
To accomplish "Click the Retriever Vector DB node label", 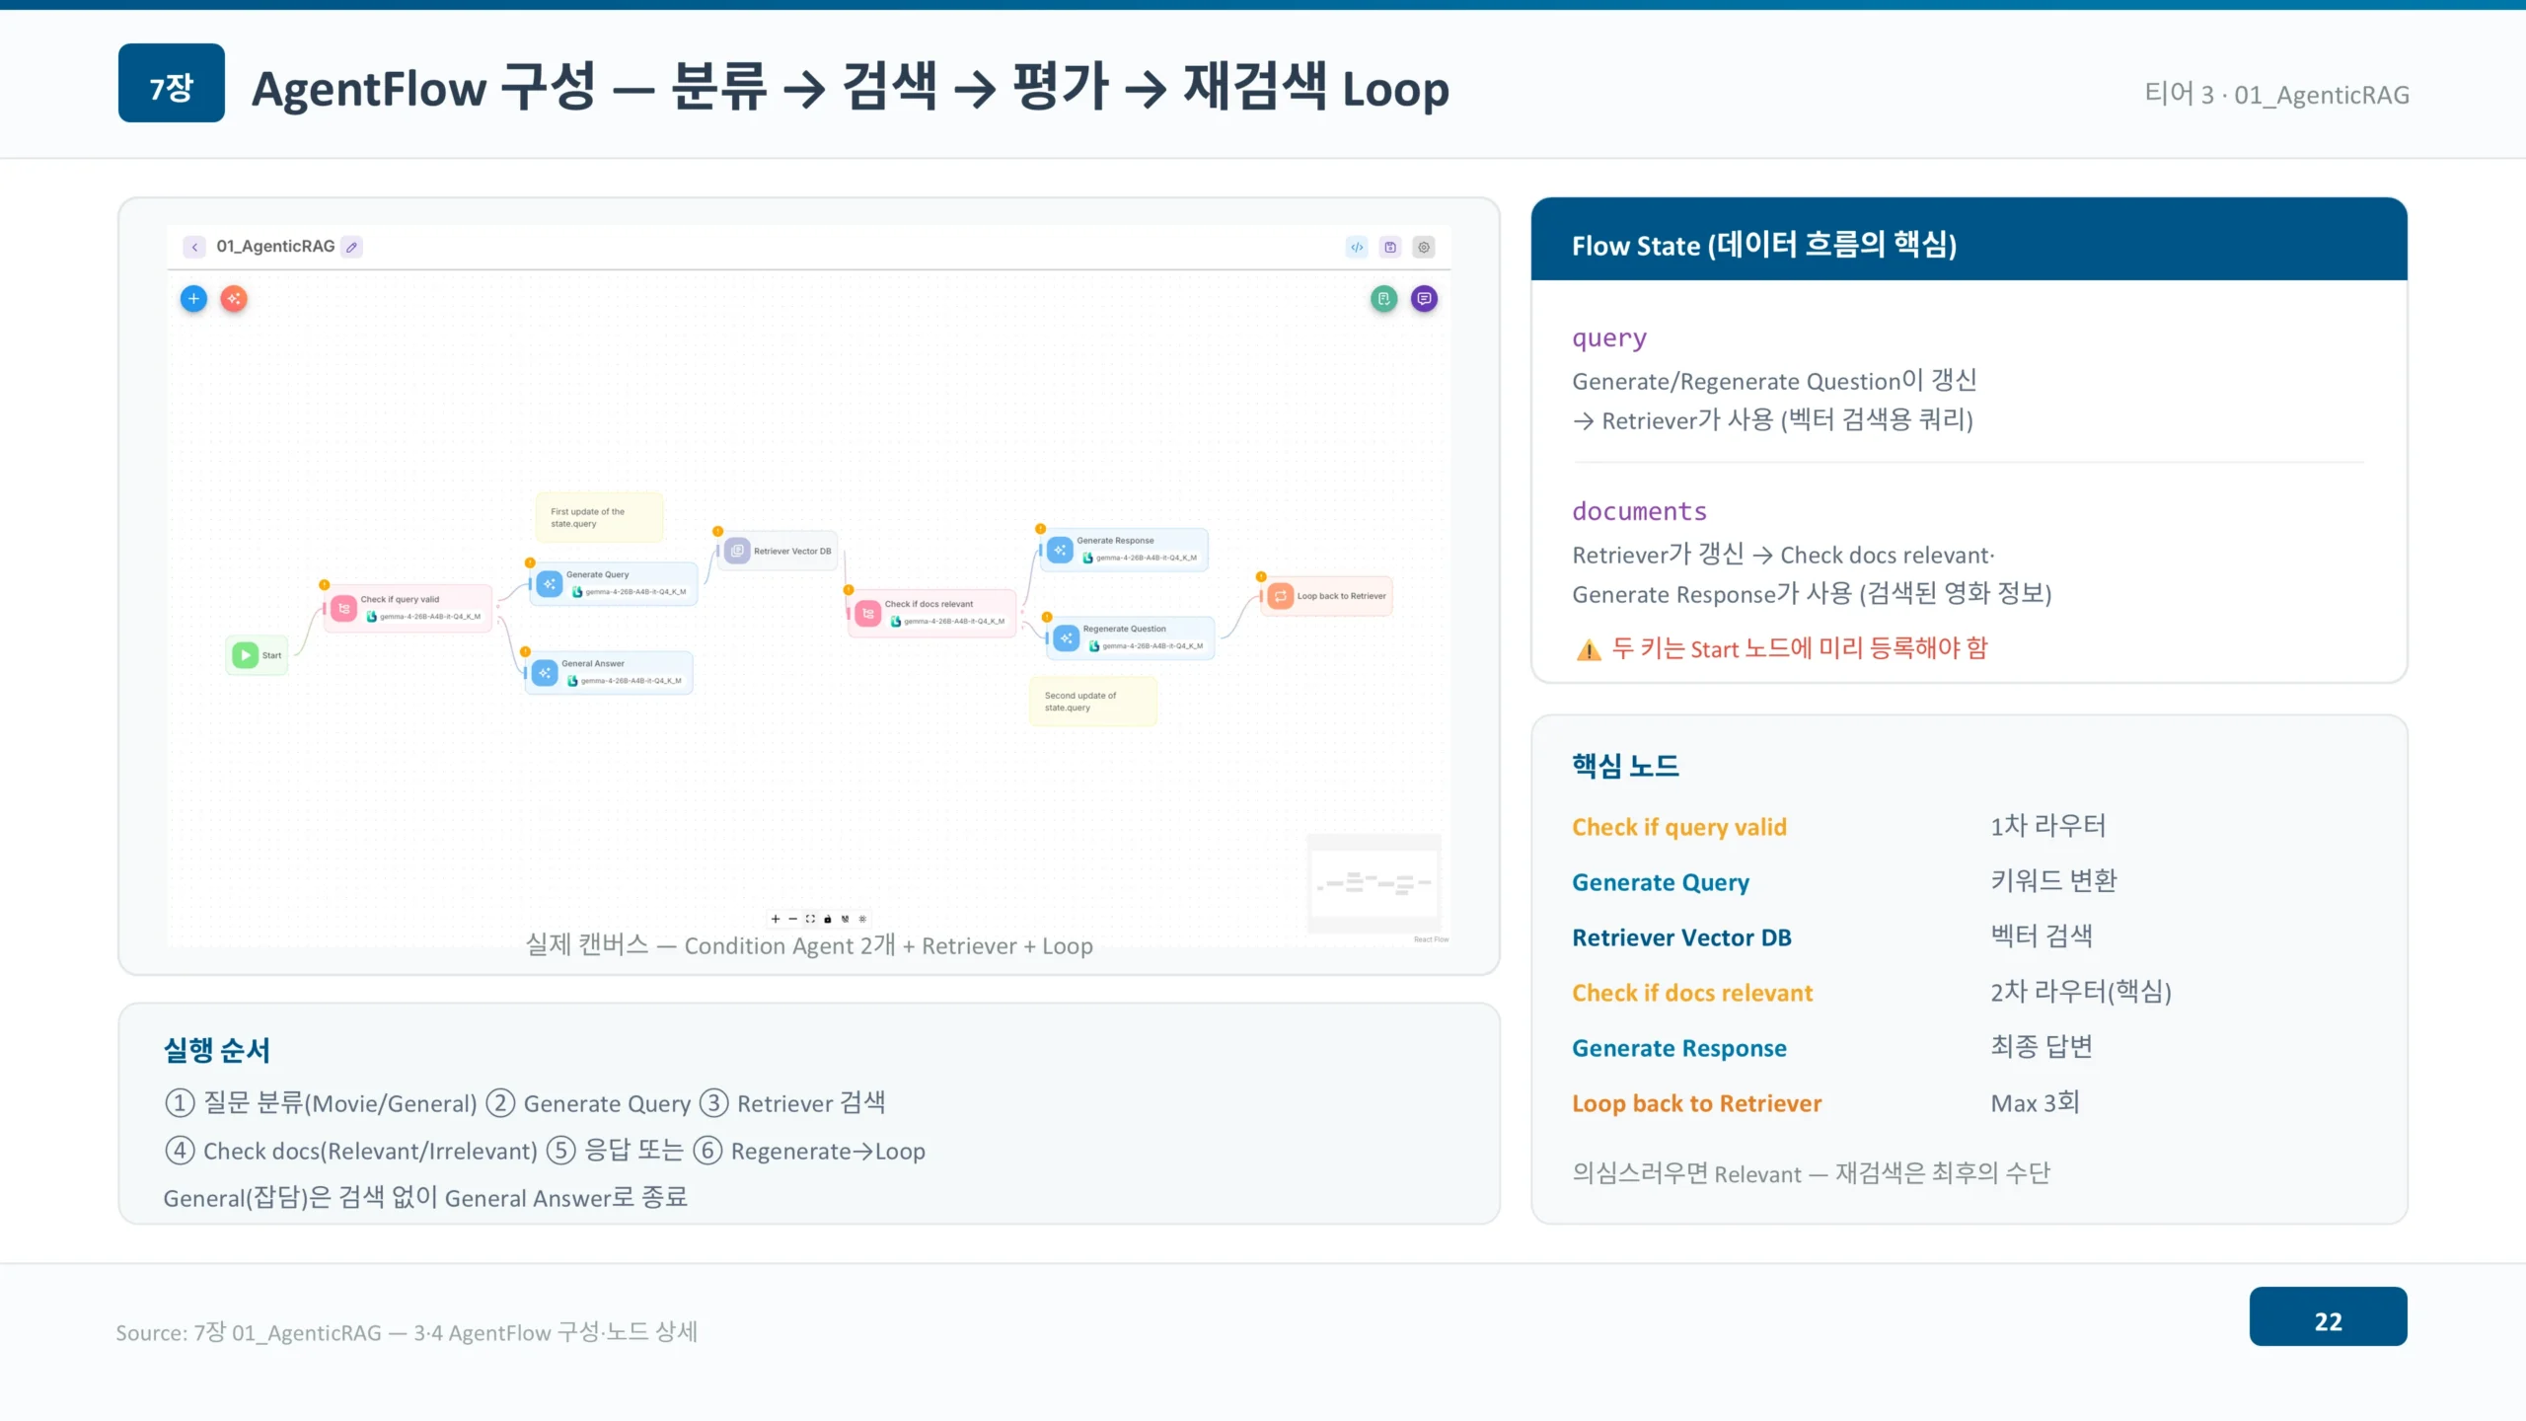I will pyautogui.click(x=792, y=552).
